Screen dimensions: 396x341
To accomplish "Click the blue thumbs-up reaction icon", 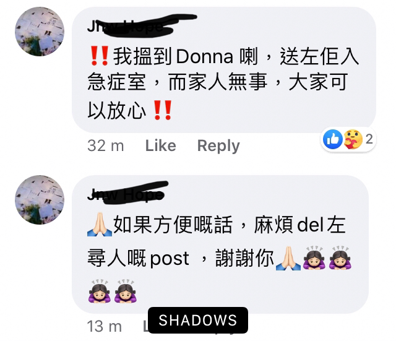I will 333,139.
